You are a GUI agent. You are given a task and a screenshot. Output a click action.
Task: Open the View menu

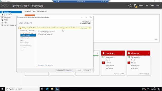(x=152, y=6)
